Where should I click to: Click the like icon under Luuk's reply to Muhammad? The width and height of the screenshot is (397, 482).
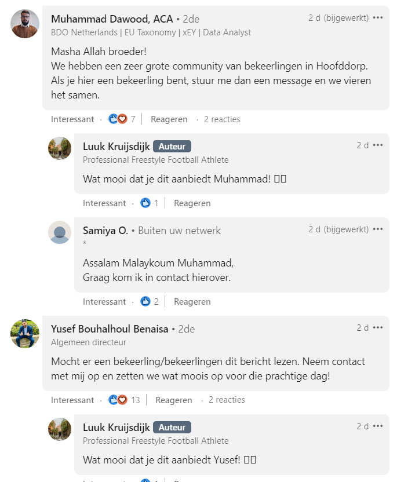point(145,203)
